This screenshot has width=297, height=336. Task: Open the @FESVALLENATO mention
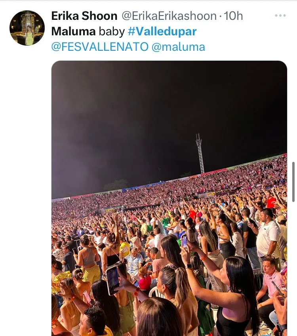(100, 47)
